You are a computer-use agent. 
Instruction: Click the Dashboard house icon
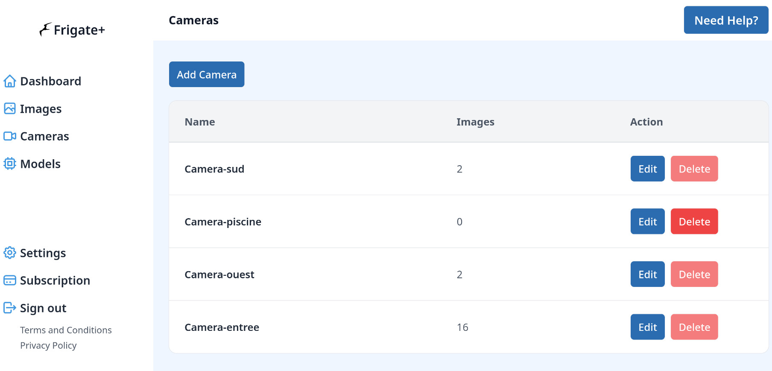tap(10, 81)
